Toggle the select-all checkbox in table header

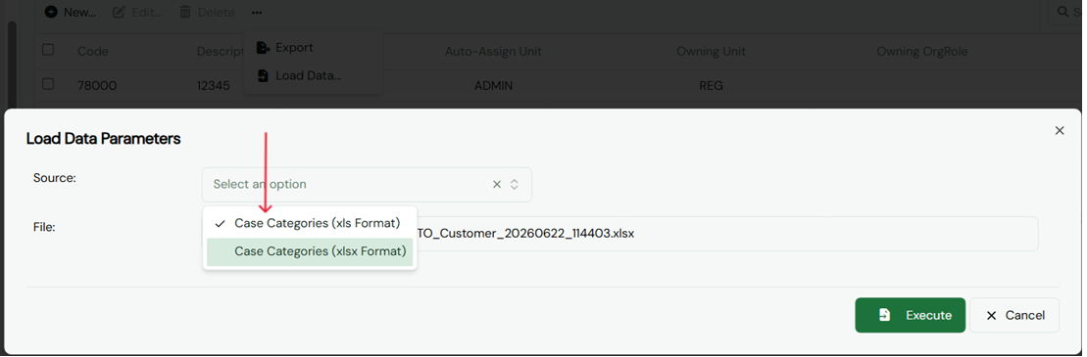pyautogui.click(x=48, y=49)
